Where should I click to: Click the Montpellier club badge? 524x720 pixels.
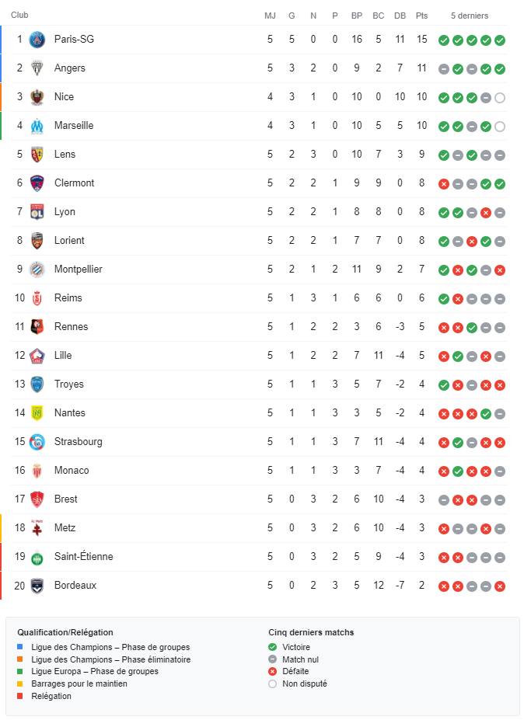[x=37, y=270]
